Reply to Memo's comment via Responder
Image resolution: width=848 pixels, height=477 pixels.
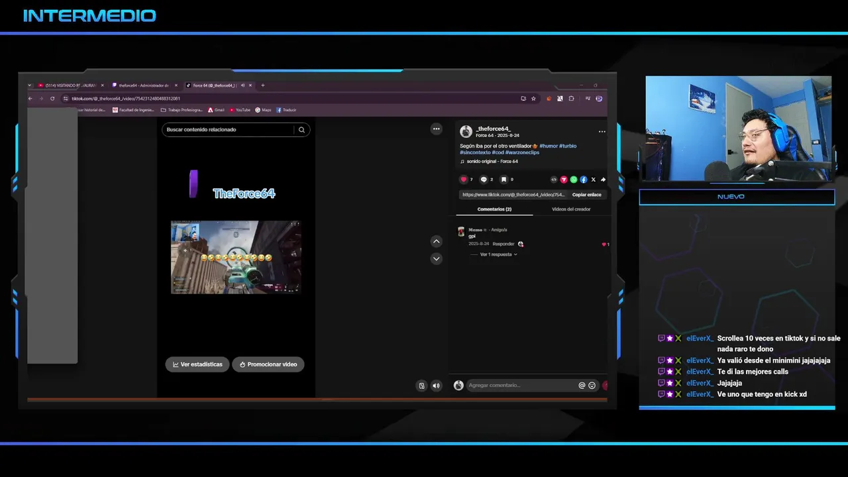coord(503,244)
